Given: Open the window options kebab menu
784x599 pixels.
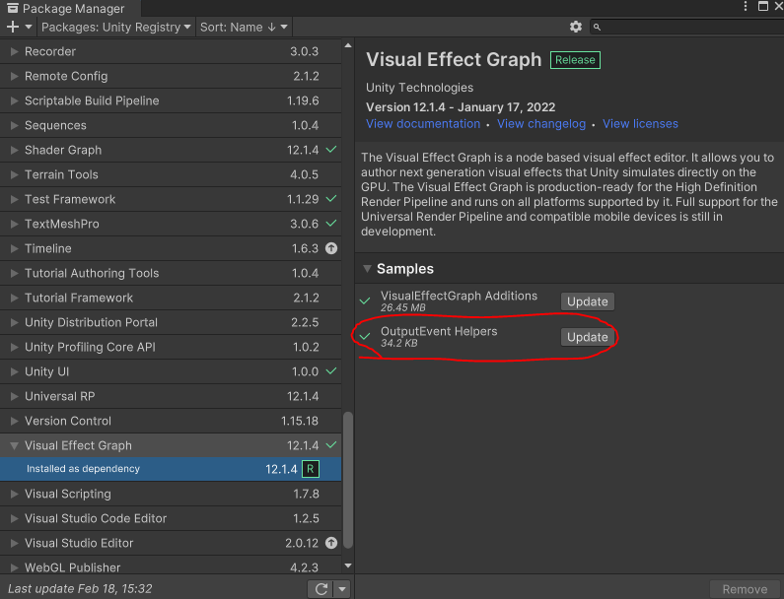Looking at the screenshot, I should pos(745,6).
